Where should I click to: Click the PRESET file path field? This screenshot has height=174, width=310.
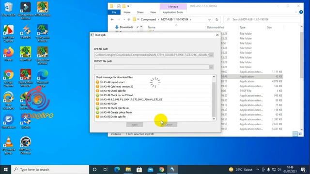click(x=152, y=67)
